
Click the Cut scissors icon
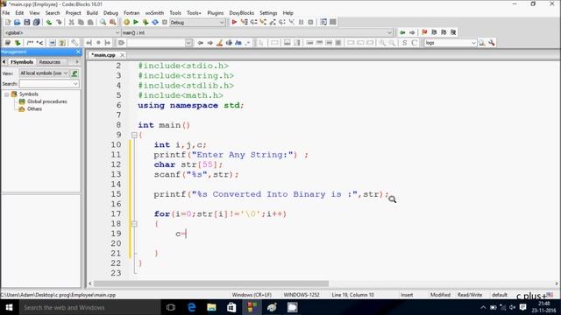[x=71, y=22]
